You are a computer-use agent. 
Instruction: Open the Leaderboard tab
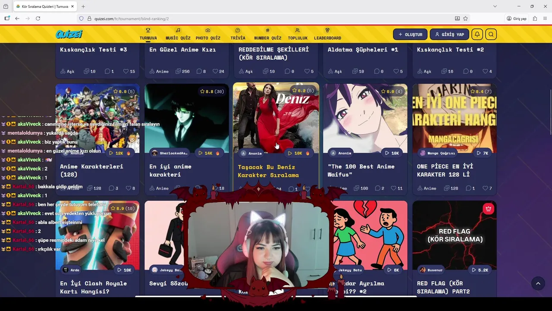point(327,34)
